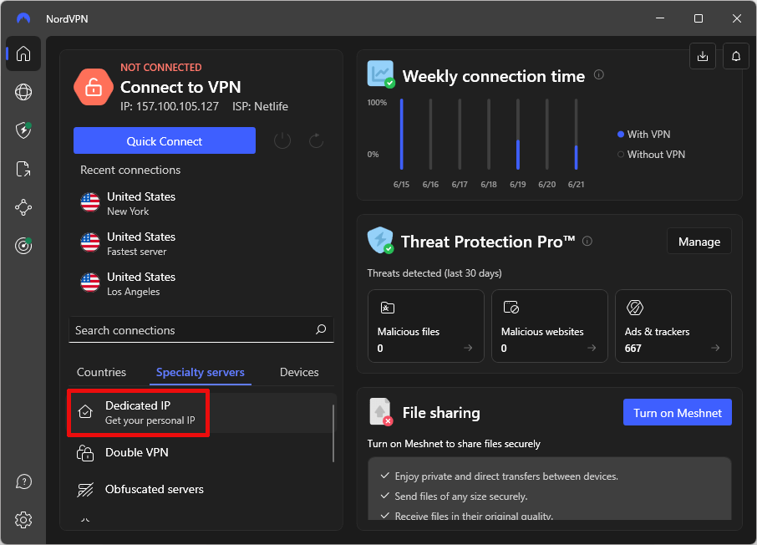Viewport: 757px width, 545px height.
Task: Click the reconnect refresh icon
Action: click(x=316, y=140)
